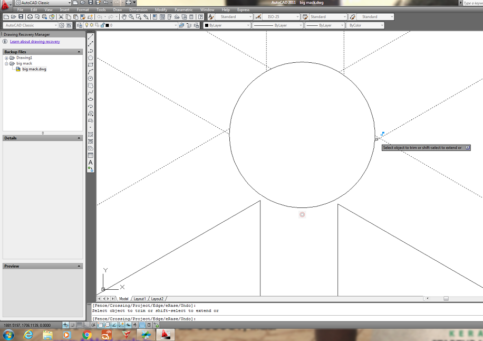The height and width of the screenshot is (341, 483).
Task: Open the File menu
Action: coord(21,10)
